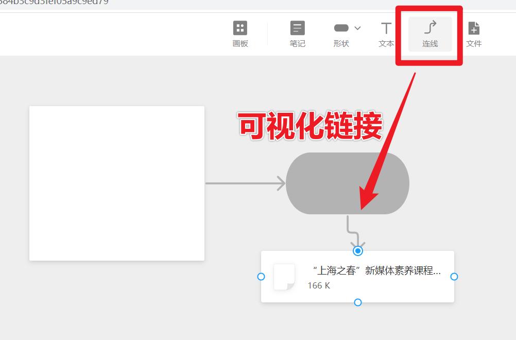Open the shape style dropdown next to 形状

pyautogui.click(x=357, y=28)
